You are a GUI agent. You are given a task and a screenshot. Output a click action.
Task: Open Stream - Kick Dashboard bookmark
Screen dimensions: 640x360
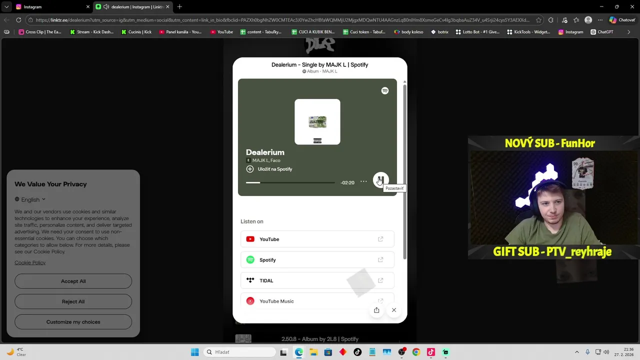[x=92, y=32]
